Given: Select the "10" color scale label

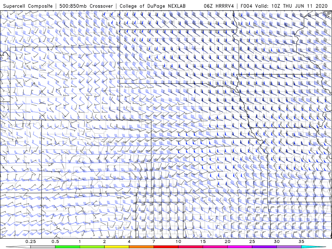Looking at the screenshot, I should 178,242.
